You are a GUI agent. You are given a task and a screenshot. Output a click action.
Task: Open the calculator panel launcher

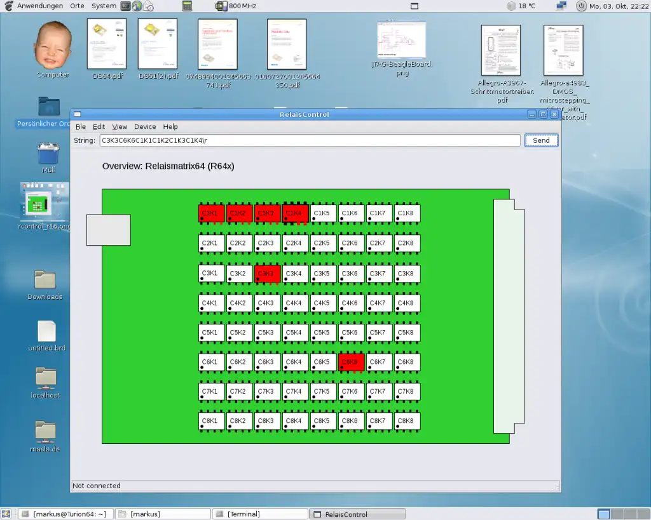(x=188, y=6)
